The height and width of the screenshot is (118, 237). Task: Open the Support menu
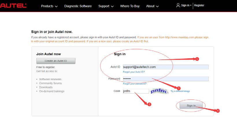[104, 6]
